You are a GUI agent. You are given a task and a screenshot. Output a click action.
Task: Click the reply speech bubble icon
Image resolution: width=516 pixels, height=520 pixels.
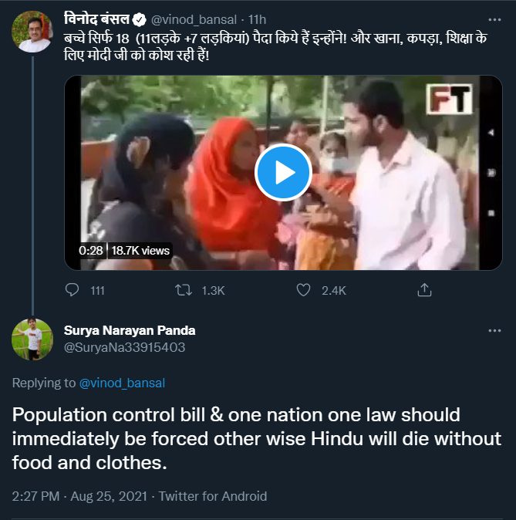[x=72, y=290]
